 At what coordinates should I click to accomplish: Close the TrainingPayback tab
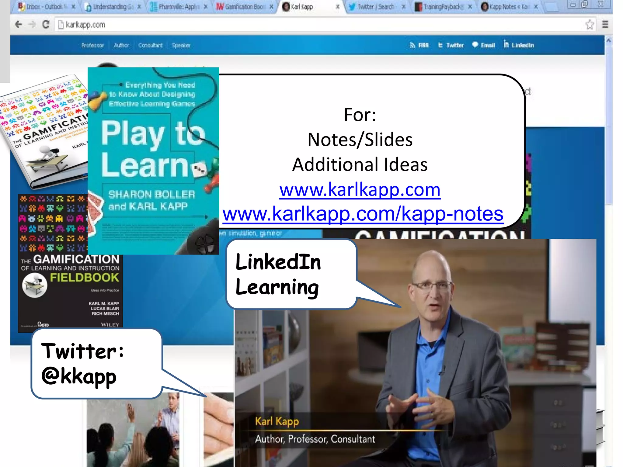[x=470, y=7]
